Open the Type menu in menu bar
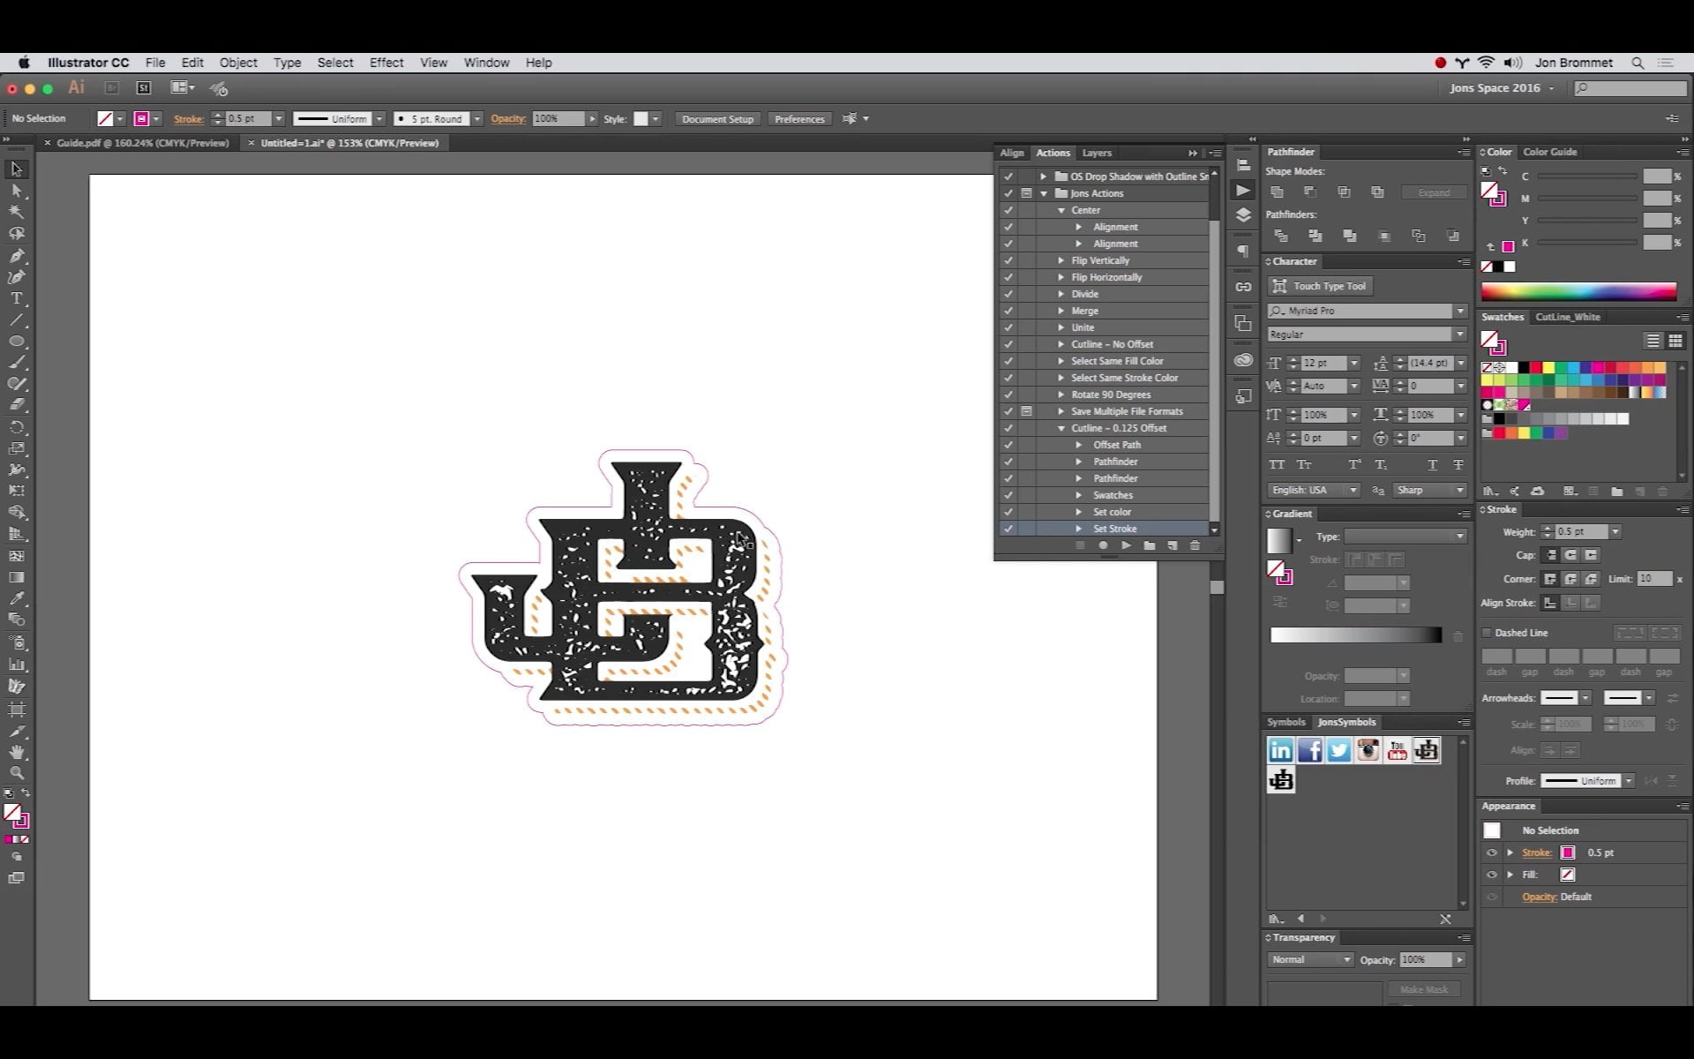 [x=287, y=63]
